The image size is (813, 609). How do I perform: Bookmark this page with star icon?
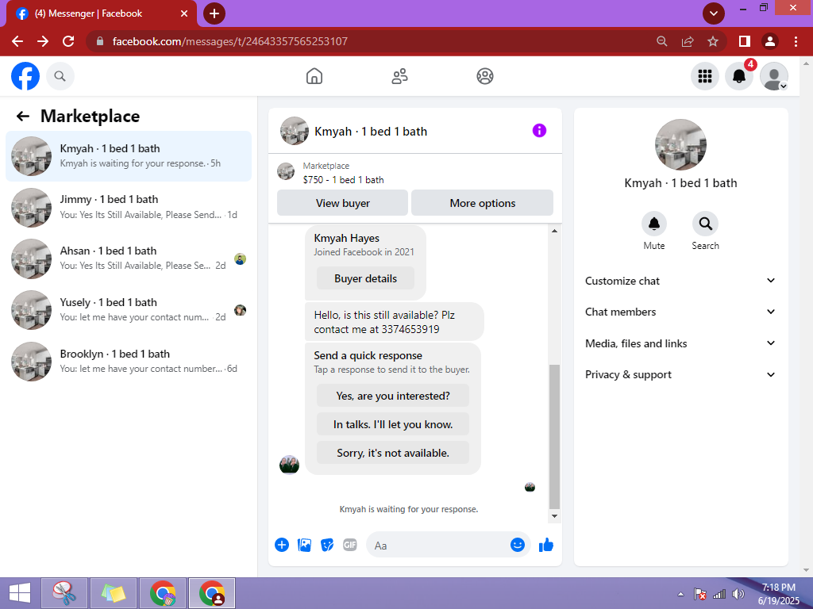(713, 41)
